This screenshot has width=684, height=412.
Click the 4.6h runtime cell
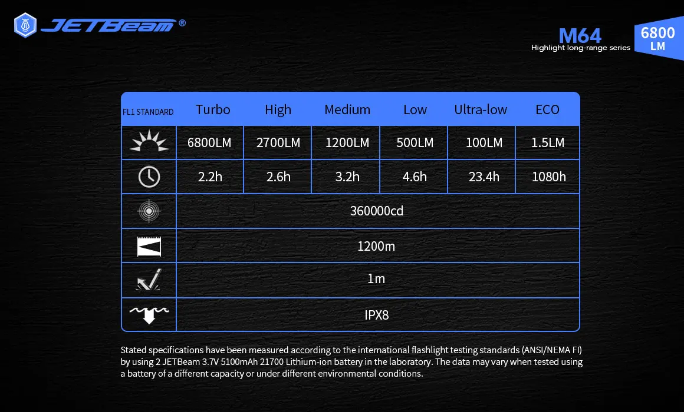point(415,177)
